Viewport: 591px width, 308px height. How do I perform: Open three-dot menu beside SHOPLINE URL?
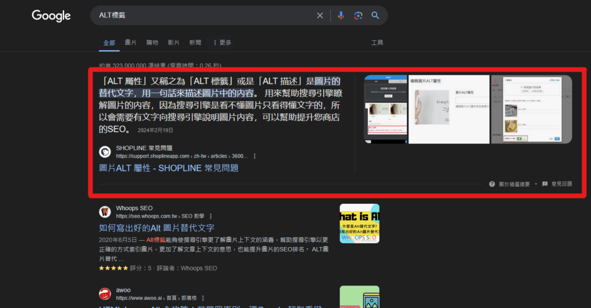tap(255, 156)
